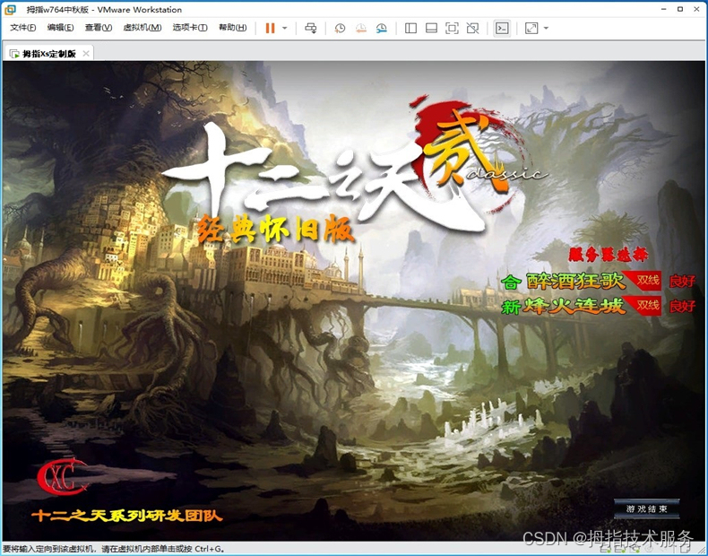Click the 游戏结束 exit button
This screenshot has height=556, width=708.
[x=646, y=508]
